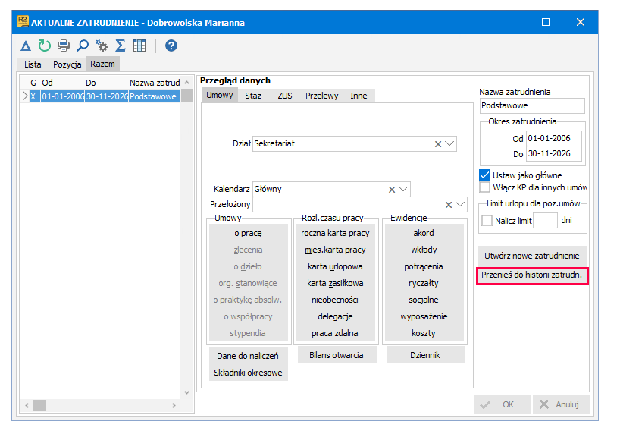Open 'socjalne' records button

[x=424, y=300]
